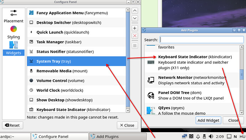Remove the selected widget with red X
Screen dimensions: 246x140
click(135, 36)
